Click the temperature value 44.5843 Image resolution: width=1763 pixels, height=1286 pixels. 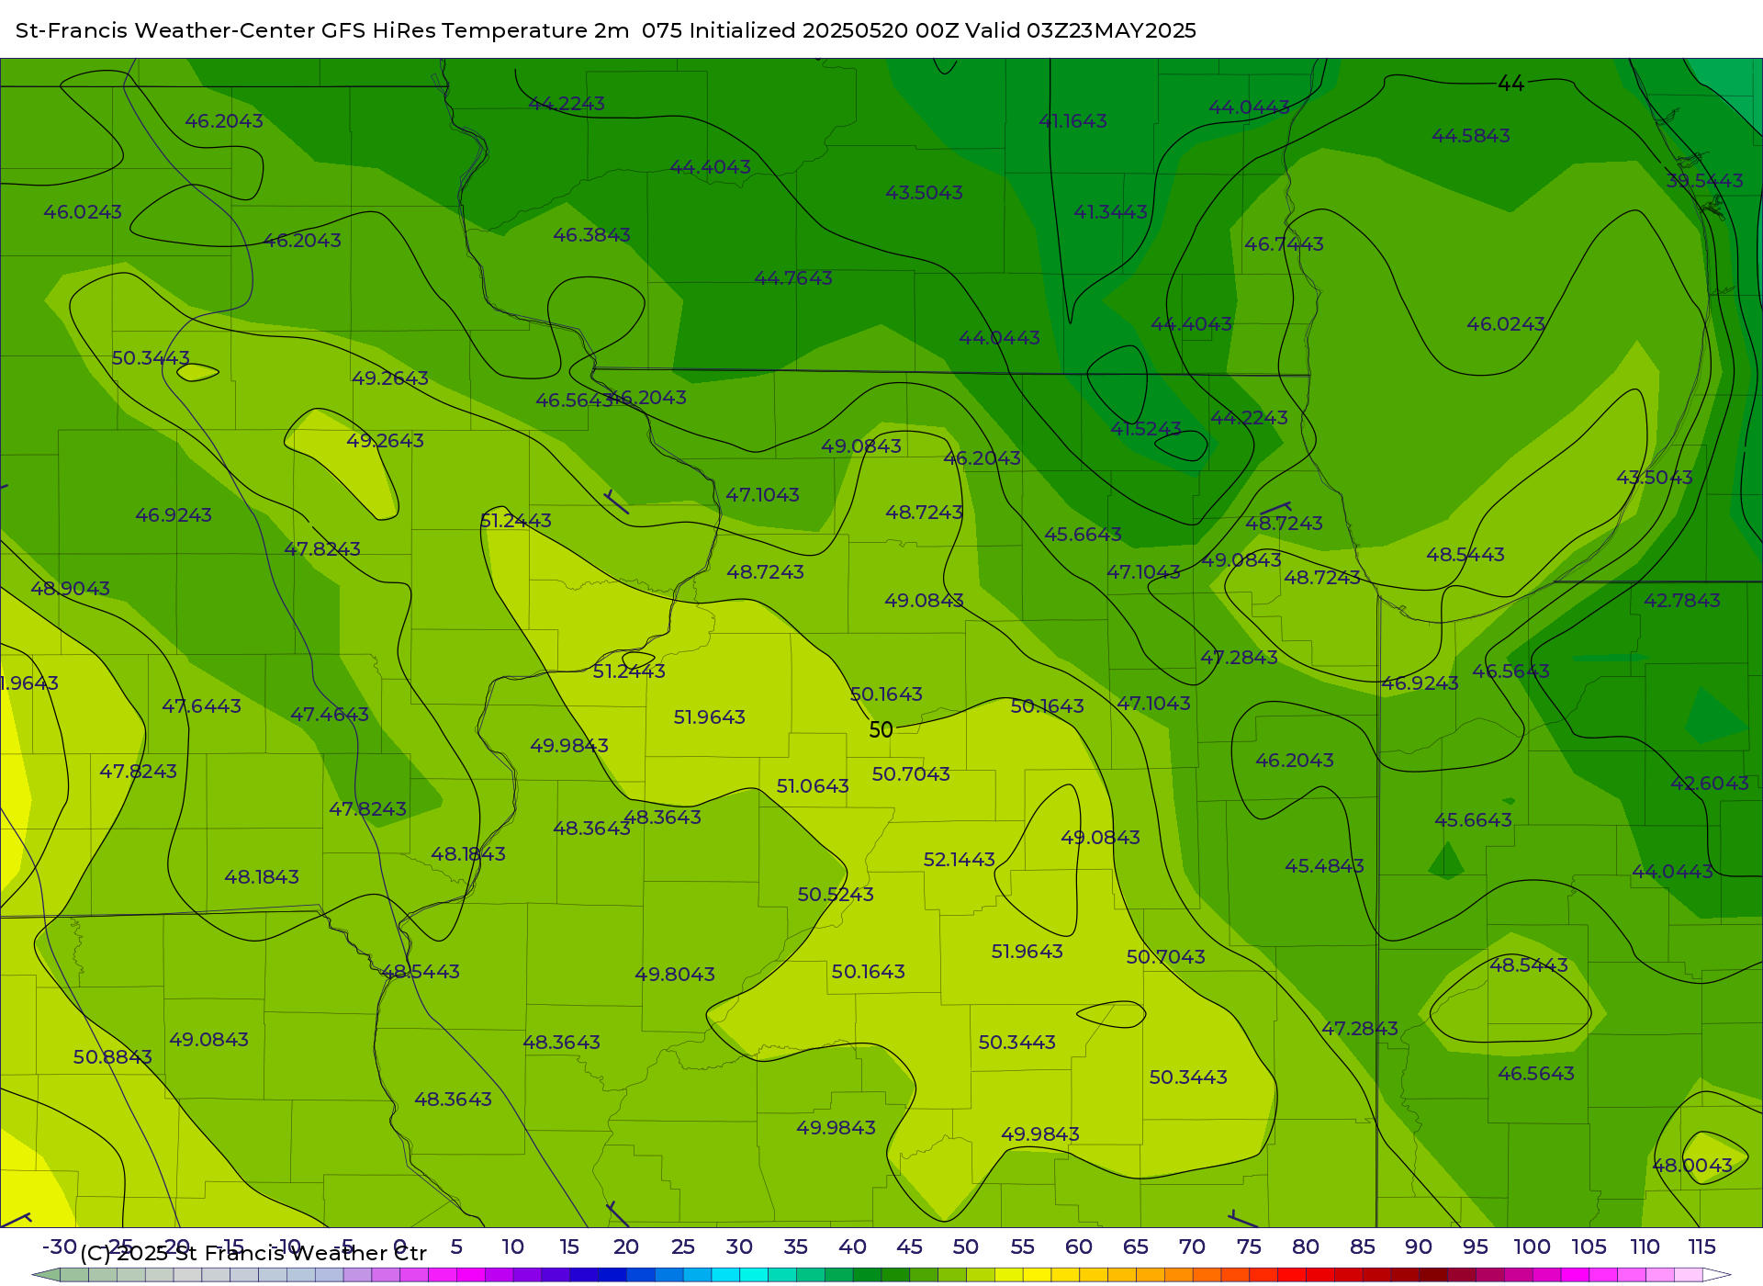(1471, 136)
